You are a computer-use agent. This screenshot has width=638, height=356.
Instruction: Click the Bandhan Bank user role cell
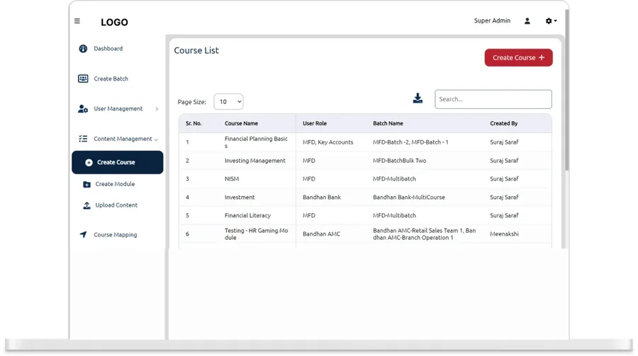pyautogui.click(x=321, y=197)
